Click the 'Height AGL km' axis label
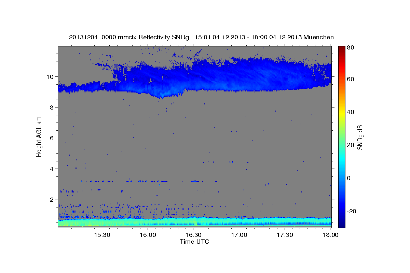The width and height of the screenshot is (410, 273). coord(39,137)
